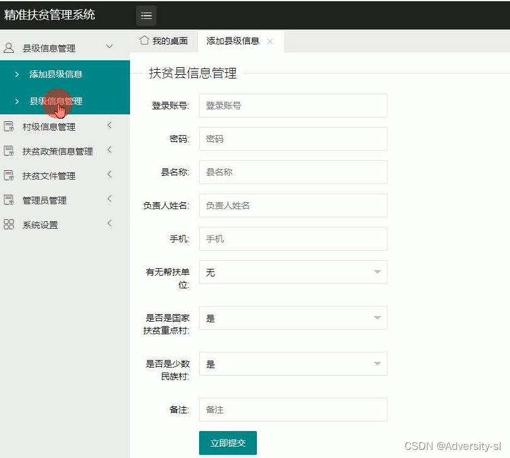The image size is (510, 458).
Task: Click the 县级信息管理 person icon
Action: pos(8,46)
